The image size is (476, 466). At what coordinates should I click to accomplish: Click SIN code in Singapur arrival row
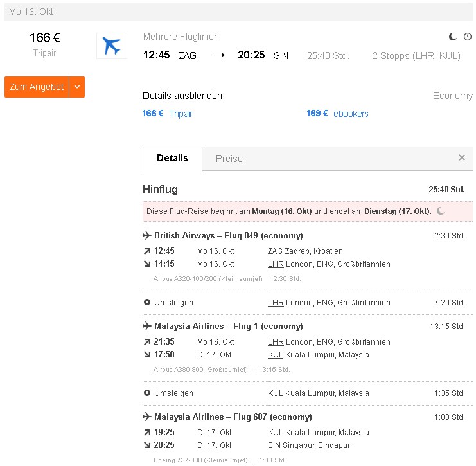[274, 445]
